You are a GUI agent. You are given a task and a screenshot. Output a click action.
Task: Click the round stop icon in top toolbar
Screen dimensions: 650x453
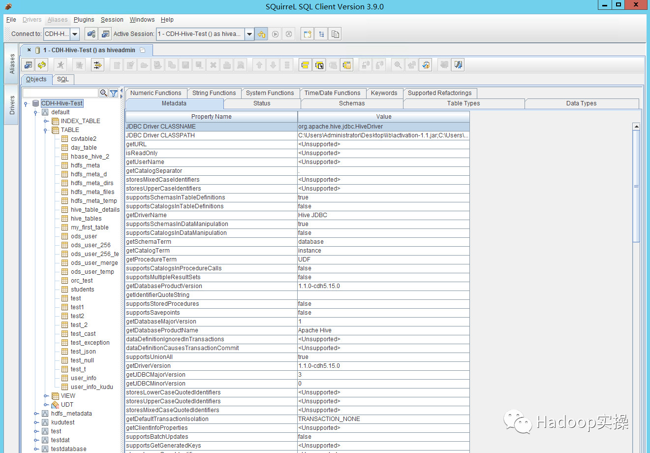[289, 34]
